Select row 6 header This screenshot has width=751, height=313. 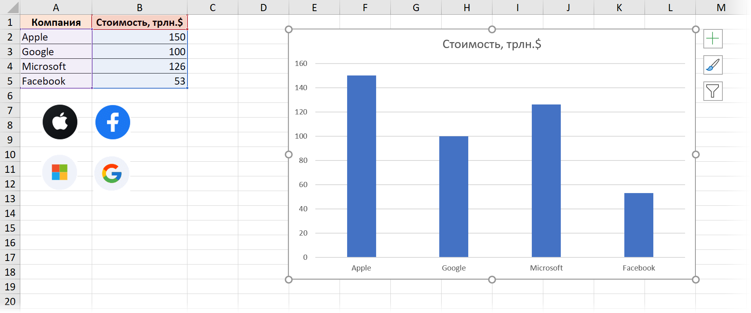pyautogui.click(x=10, y=96)
